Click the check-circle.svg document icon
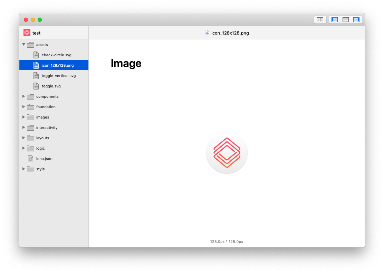 (36, 55)
